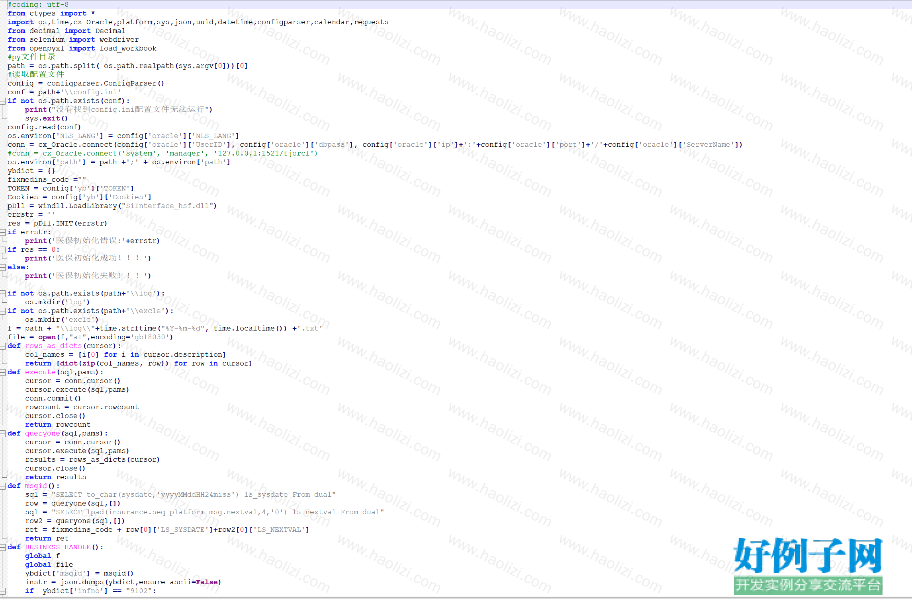
Task: Click the "os.mkdir('log')" line
Action: point(57,302)
